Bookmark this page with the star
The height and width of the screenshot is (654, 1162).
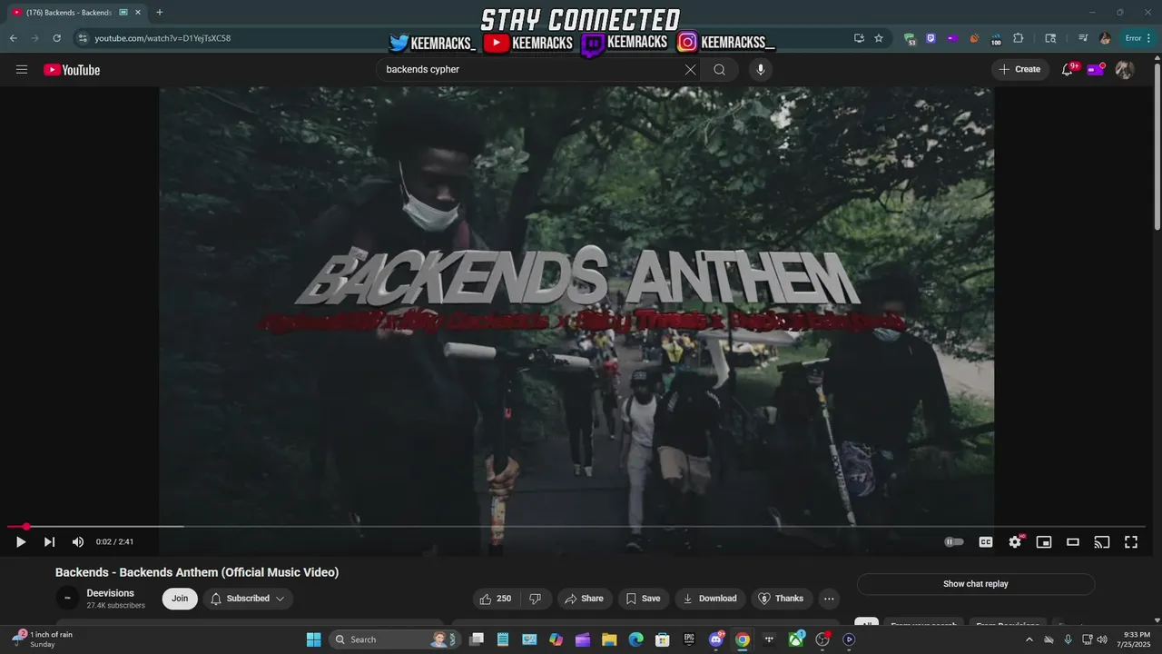879,38
